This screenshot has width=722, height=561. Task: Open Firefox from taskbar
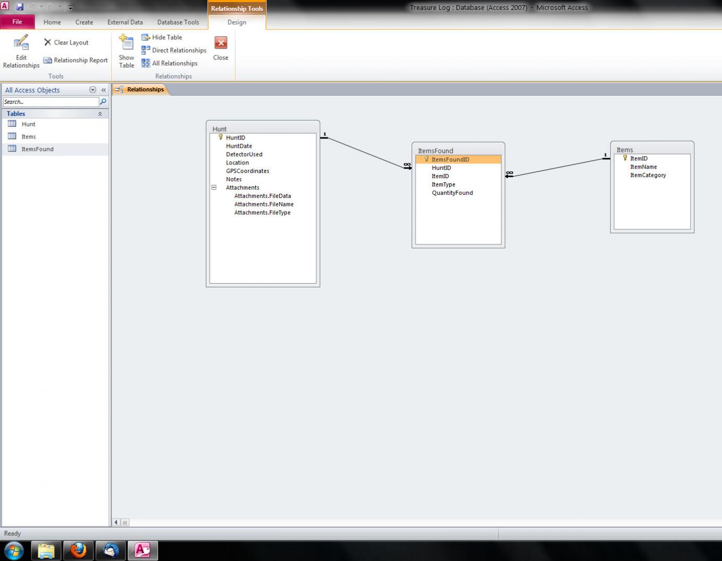[78, 551]
